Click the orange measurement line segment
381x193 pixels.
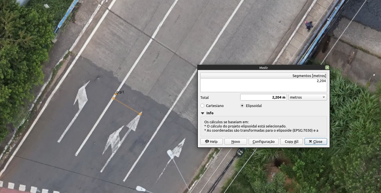coord(127,106)
